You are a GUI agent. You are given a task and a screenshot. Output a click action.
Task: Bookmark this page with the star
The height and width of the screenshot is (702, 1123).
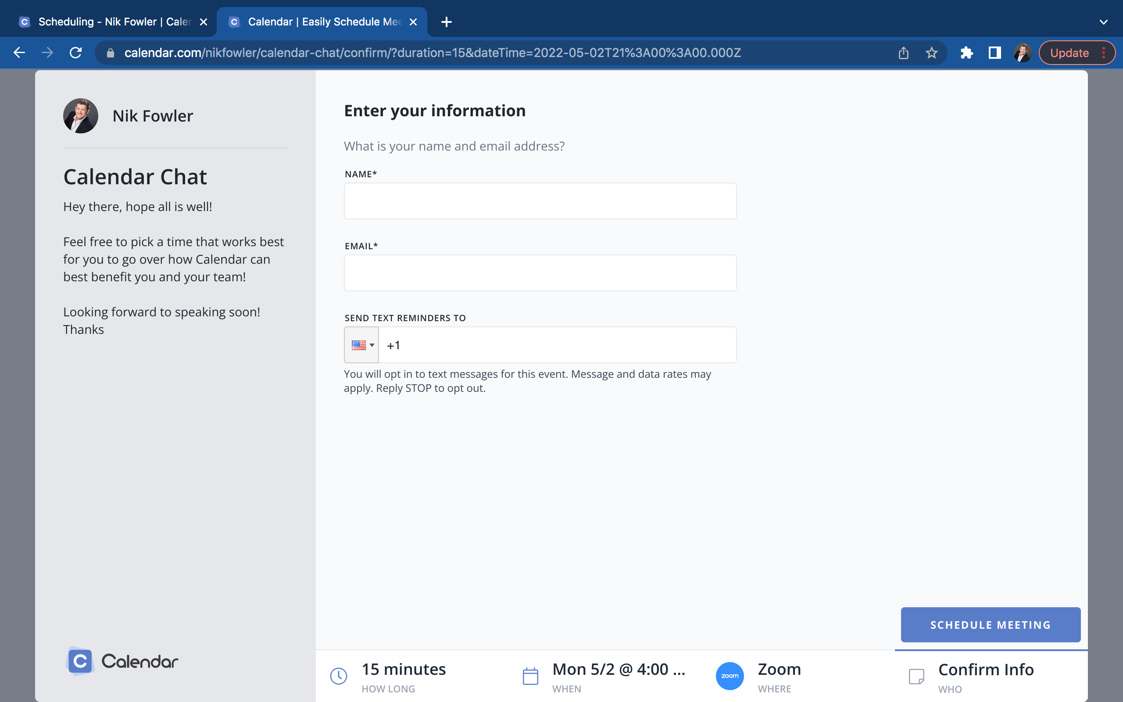[931, 53]
